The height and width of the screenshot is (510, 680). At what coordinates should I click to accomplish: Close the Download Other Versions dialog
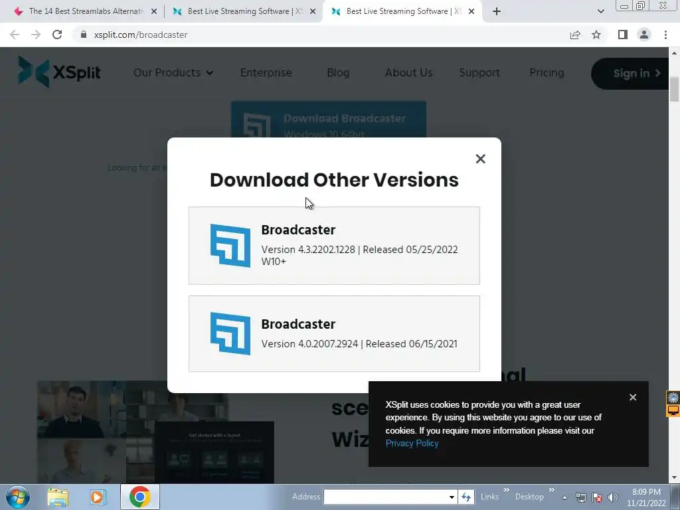[480, 159]
